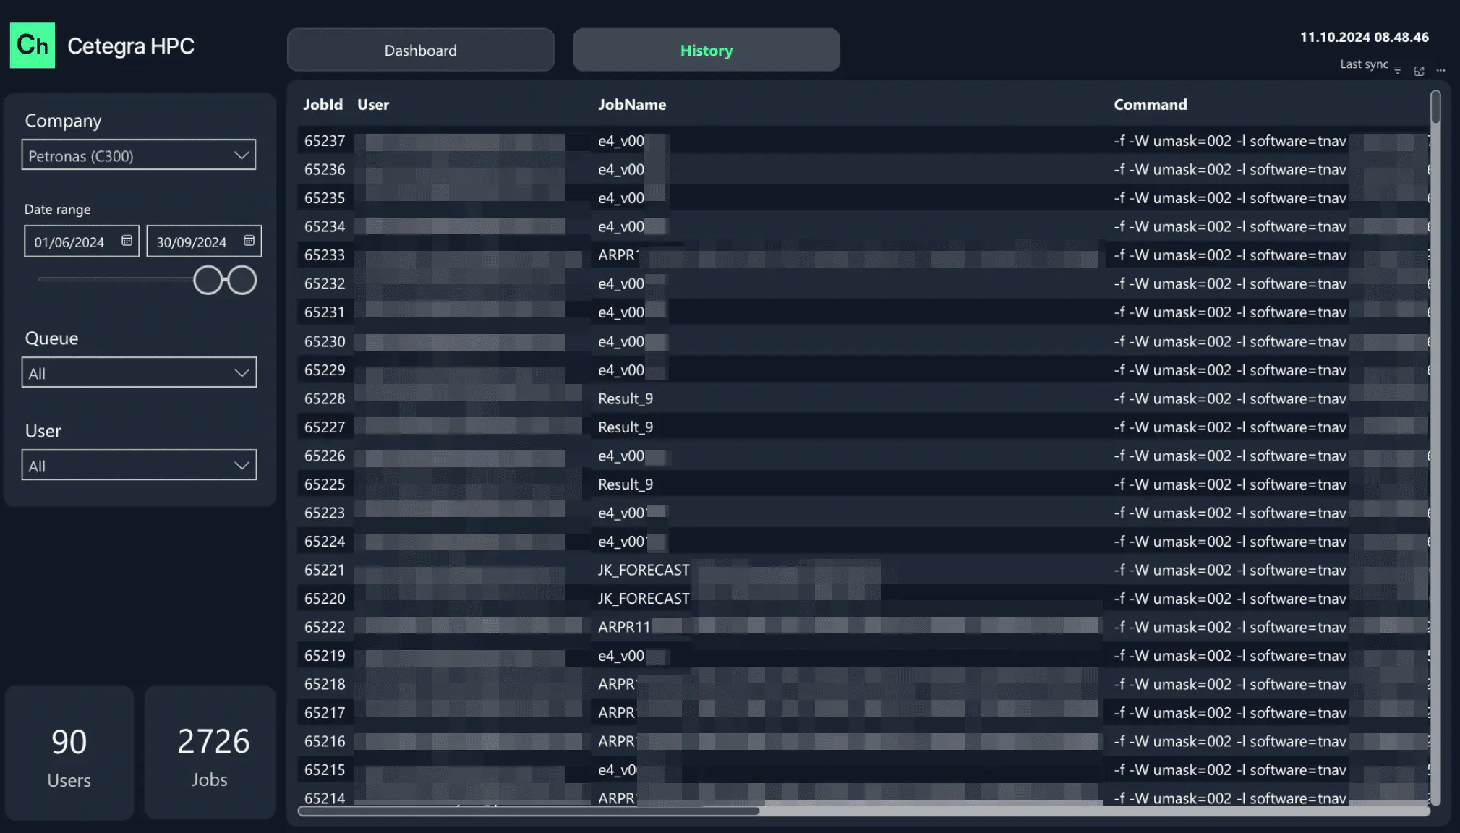Click the end date field 30/09/2024

[192, 242]
